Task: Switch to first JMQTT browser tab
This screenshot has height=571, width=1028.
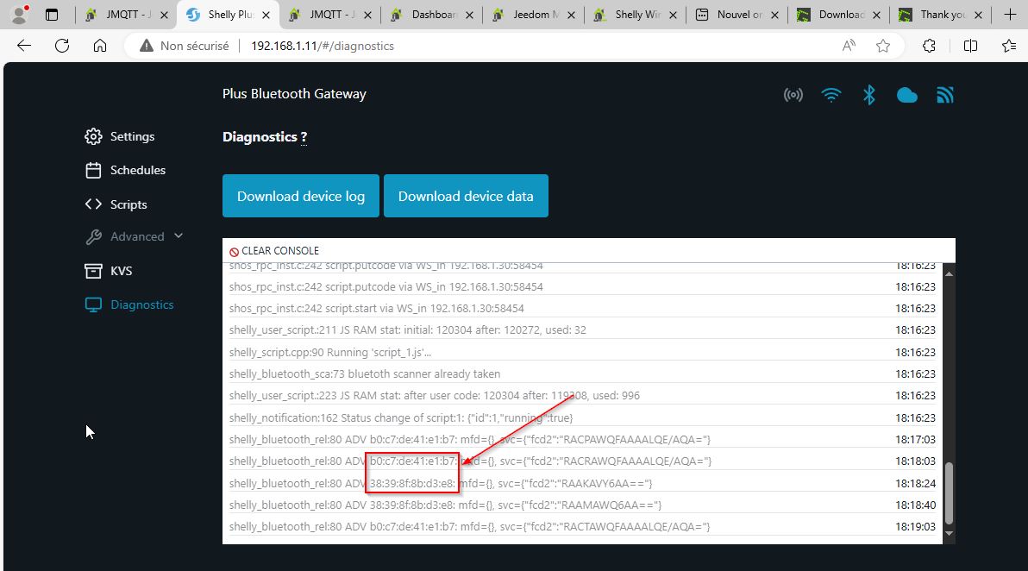Action: (124, 15)
